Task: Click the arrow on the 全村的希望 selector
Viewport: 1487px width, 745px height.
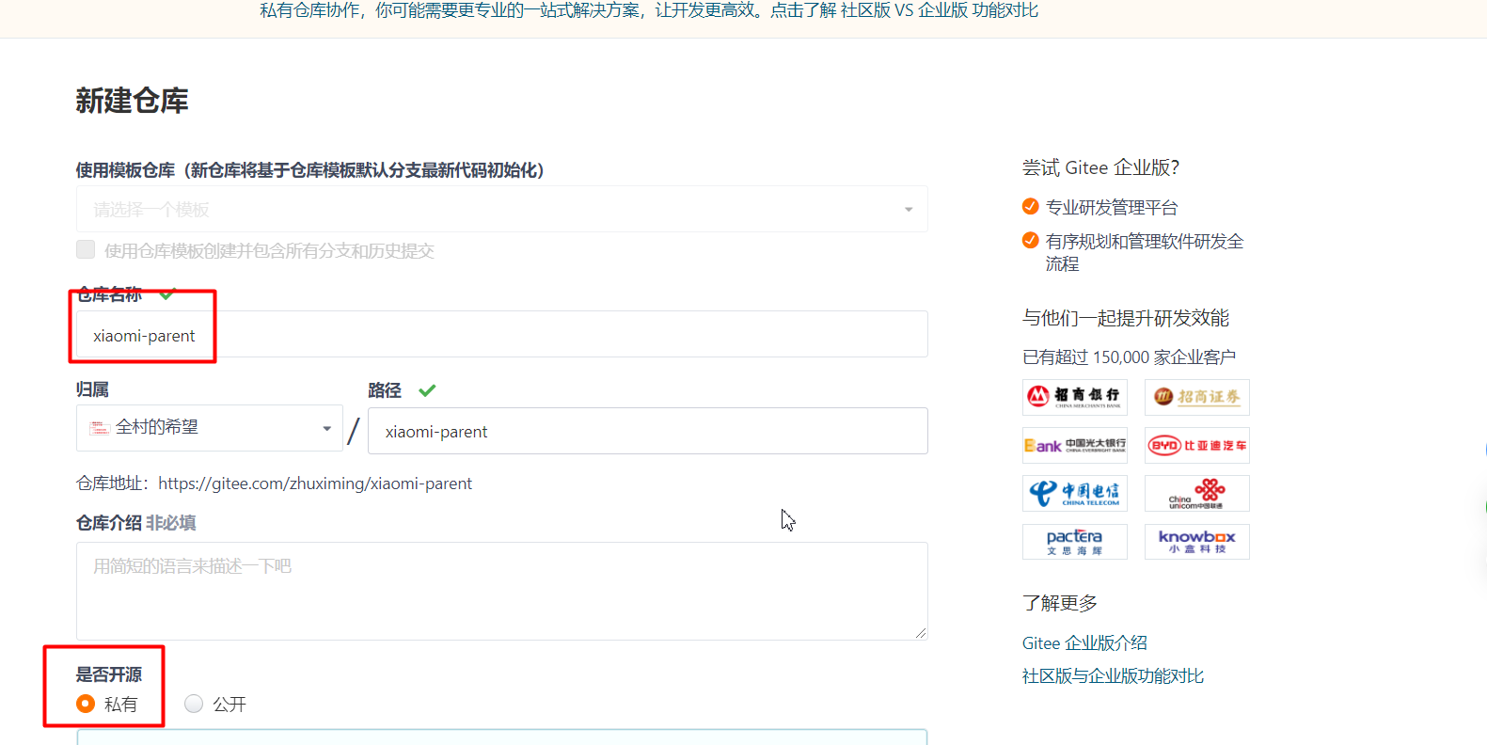Action: tap(327, 428)
